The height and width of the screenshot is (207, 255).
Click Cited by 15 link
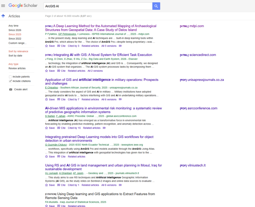(74, 128)
